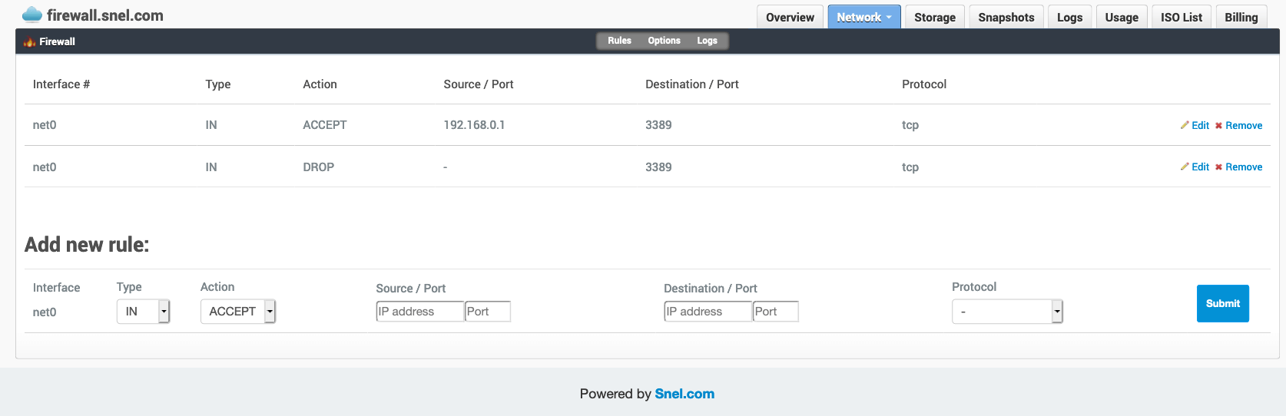1286x416 pixels.
Task: Click the Source IP address field
Action: tap(419, 312)
